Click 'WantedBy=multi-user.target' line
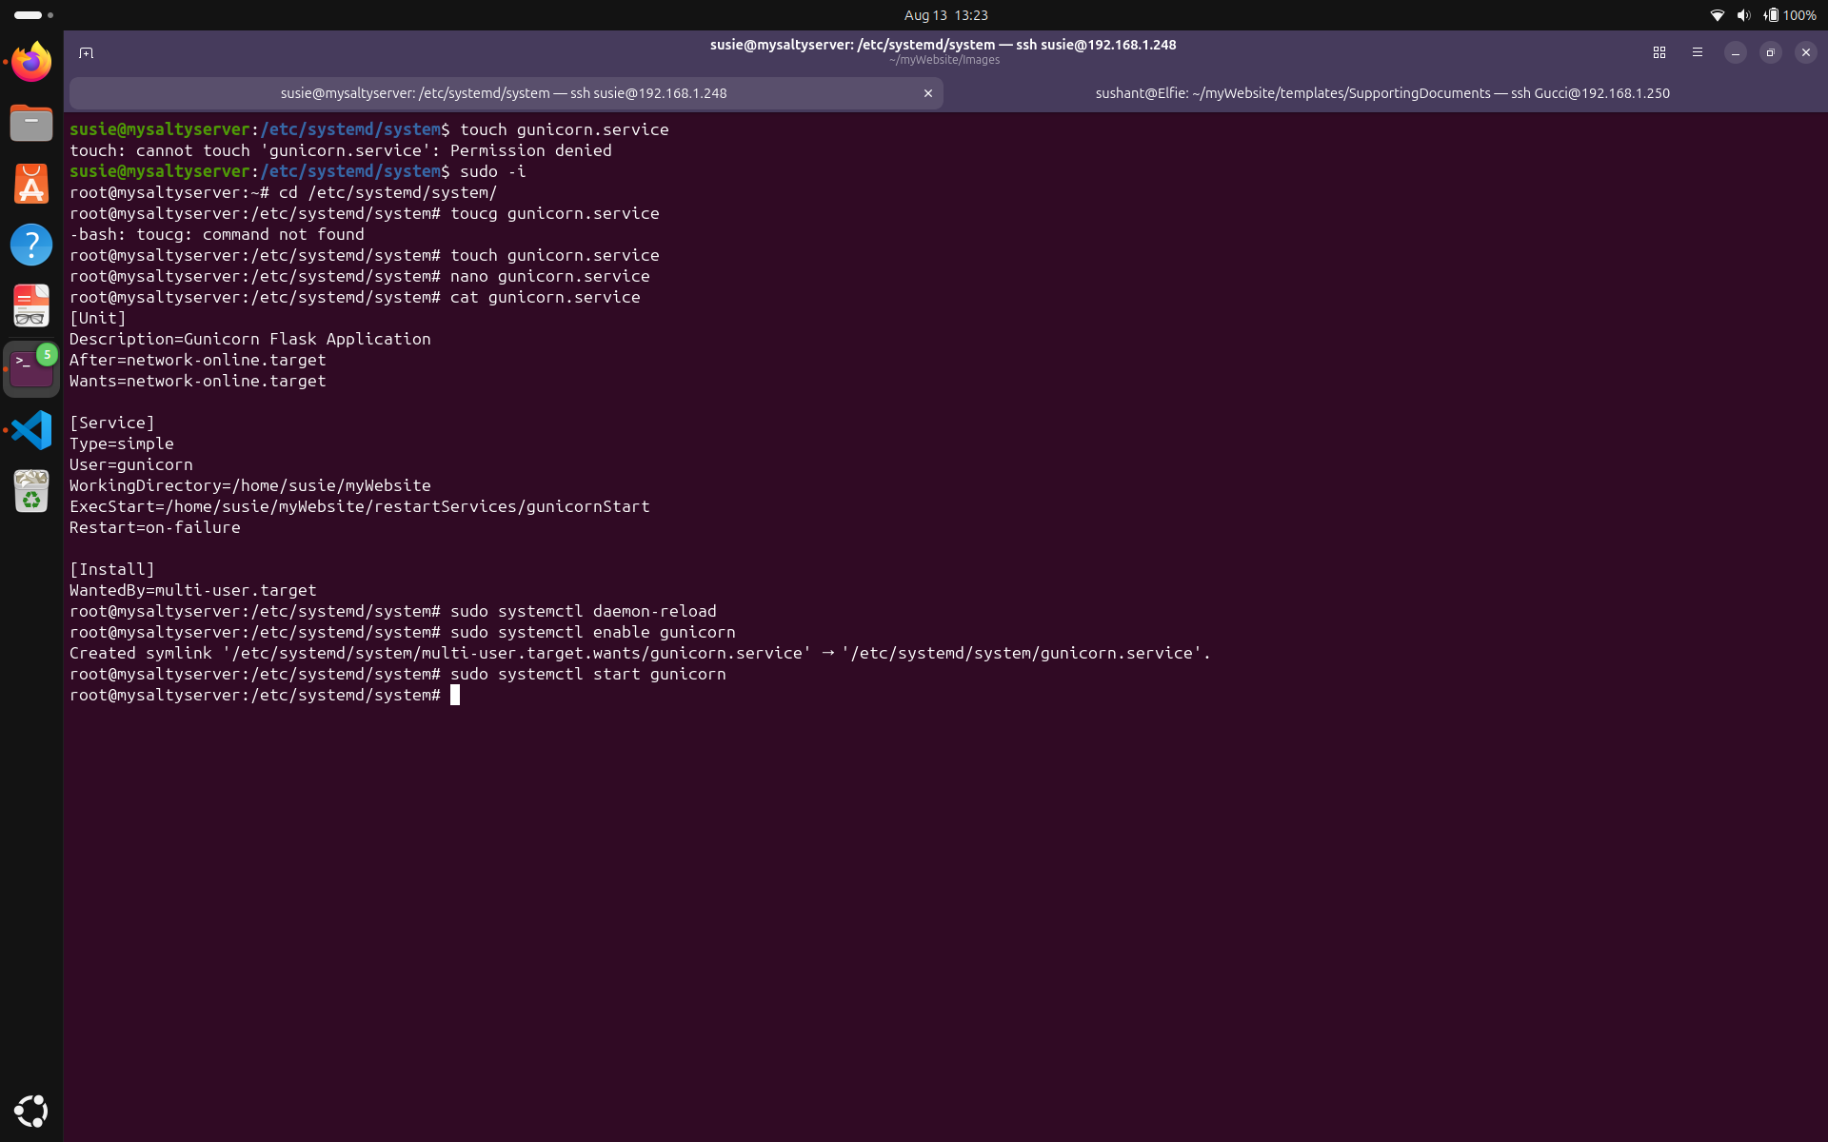 pos(193,590)
